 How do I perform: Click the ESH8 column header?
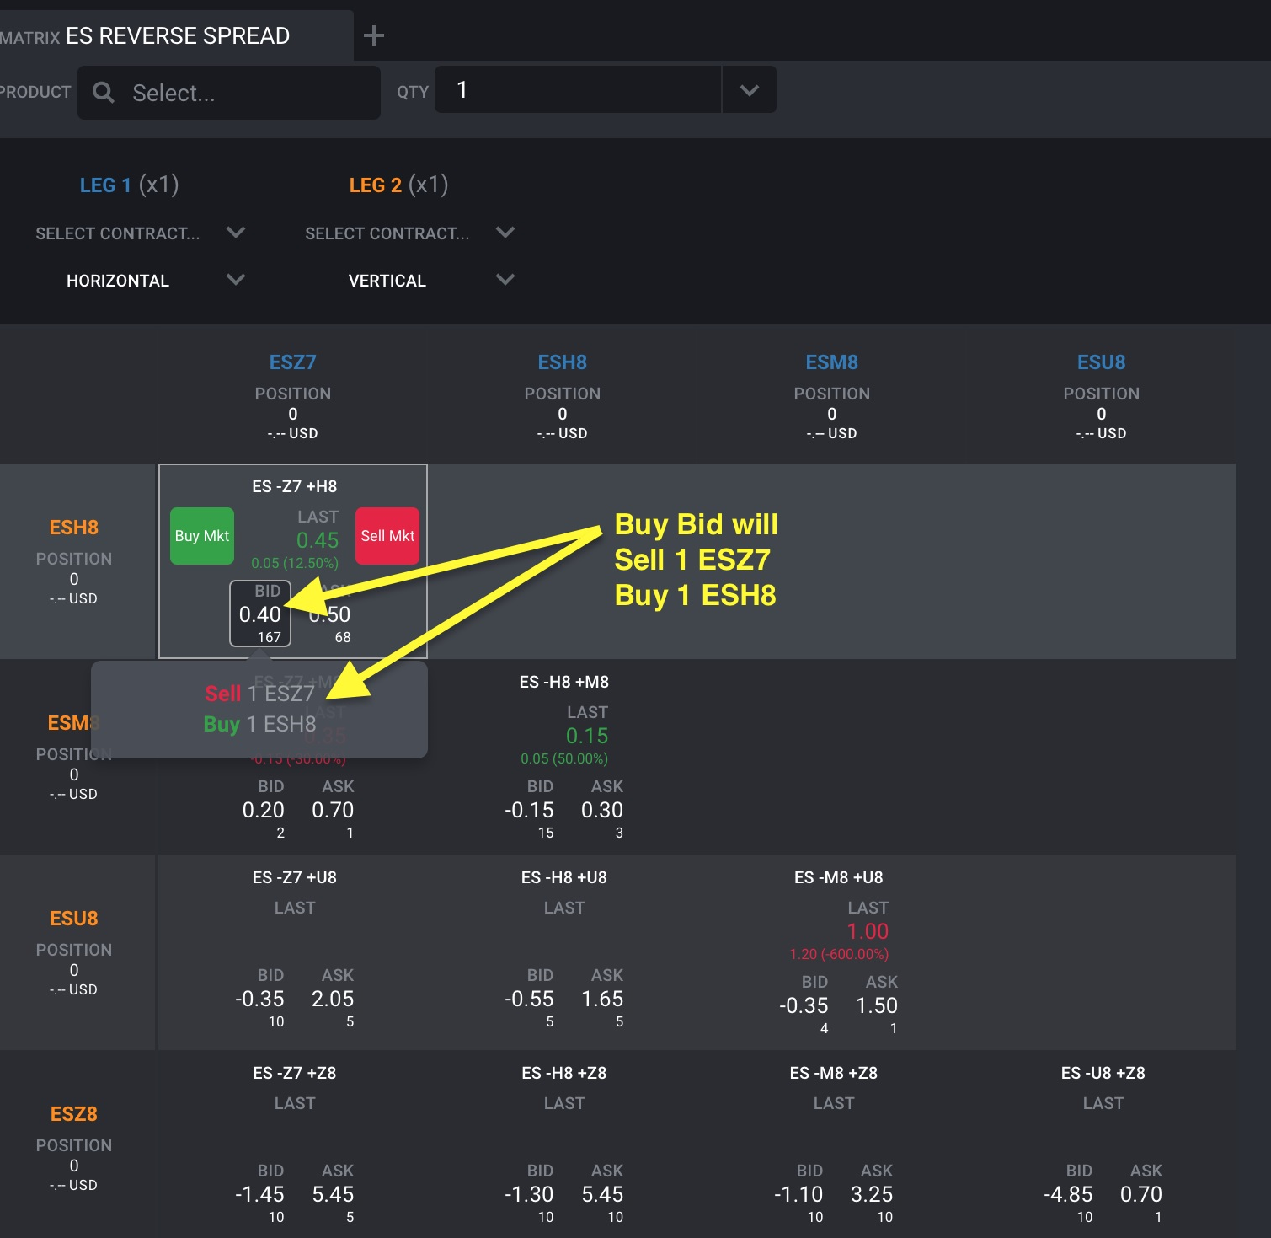(x=562, y=362)
